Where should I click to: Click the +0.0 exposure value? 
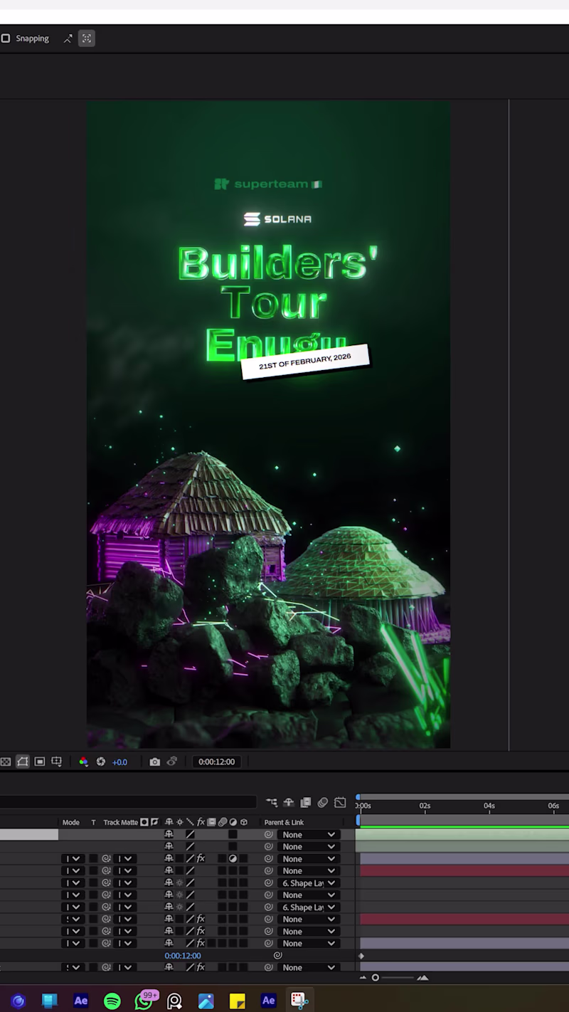coord(119,762)
